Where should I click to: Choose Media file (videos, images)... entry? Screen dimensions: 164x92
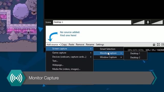[69, 69]
